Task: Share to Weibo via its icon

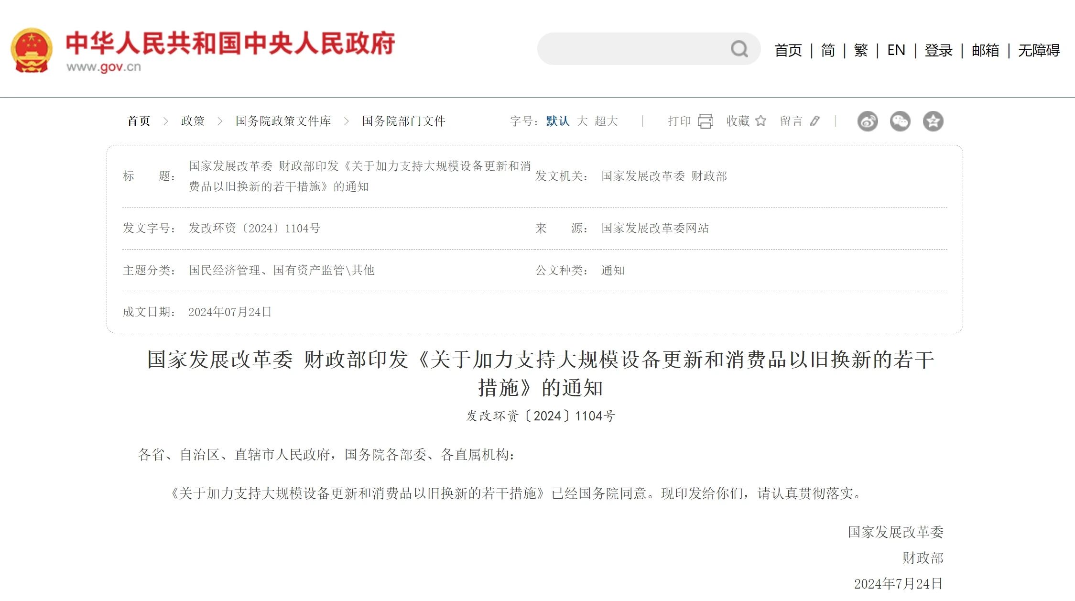Action: pos(867,121)
